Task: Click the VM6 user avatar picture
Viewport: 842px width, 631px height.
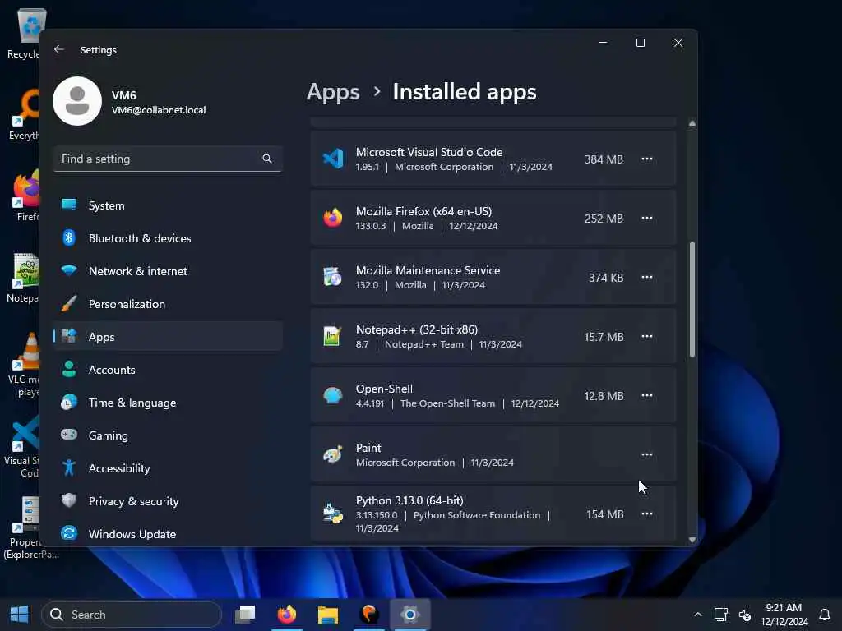Action: (77, 101)
